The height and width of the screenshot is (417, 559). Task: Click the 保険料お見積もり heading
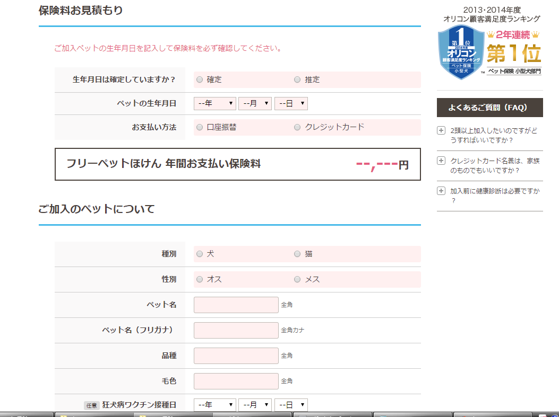[81, 10]
